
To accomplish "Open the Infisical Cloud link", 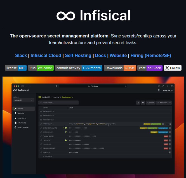I will [46, 55].
